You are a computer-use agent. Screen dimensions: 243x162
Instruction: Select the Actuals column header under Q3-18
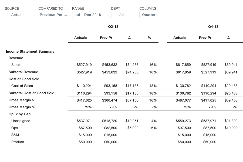[x=80, y=38]
